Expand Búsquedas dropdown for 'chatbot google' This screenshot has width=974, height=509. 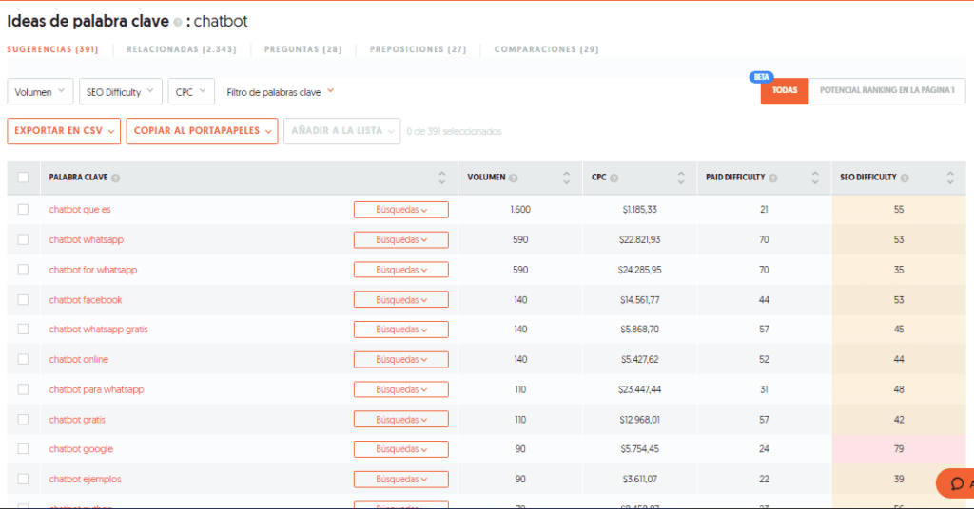click(x=401, y=449)
